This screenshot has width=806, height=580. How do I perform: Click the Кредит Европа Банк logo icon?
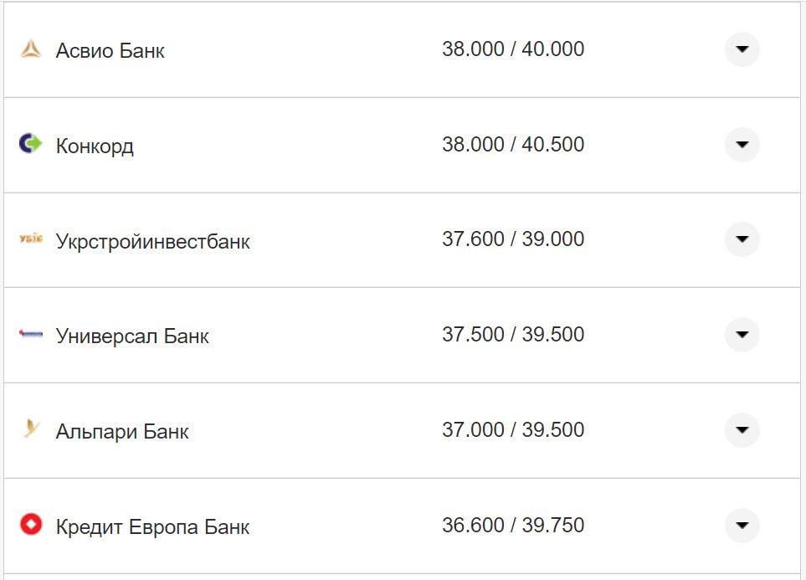point(31,526)
